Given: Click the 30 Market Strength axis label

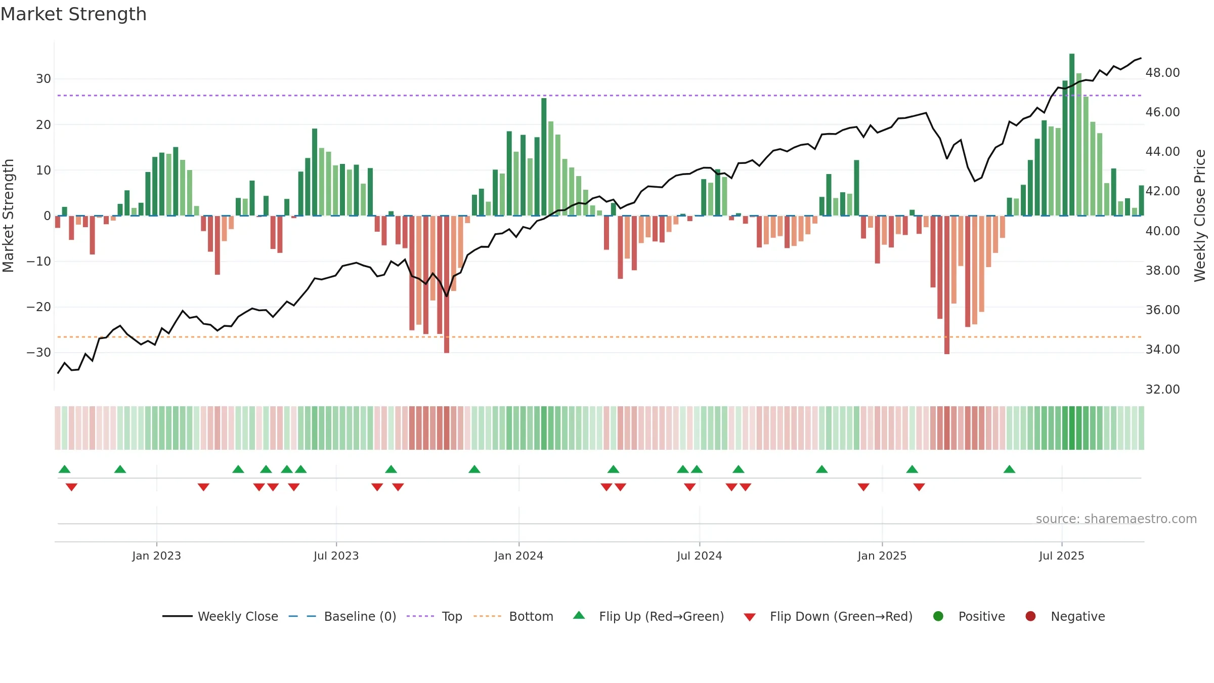Looking at the screenshot, I should click(x=43, y=78).
